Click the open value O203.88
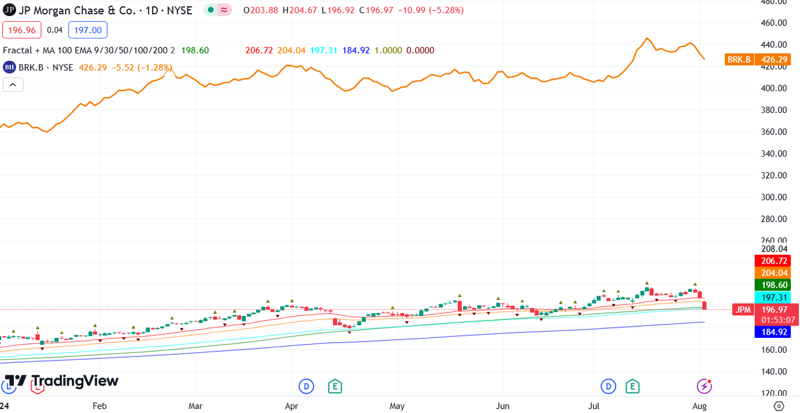This screenshot has width=800, height=413. [261, 10]
